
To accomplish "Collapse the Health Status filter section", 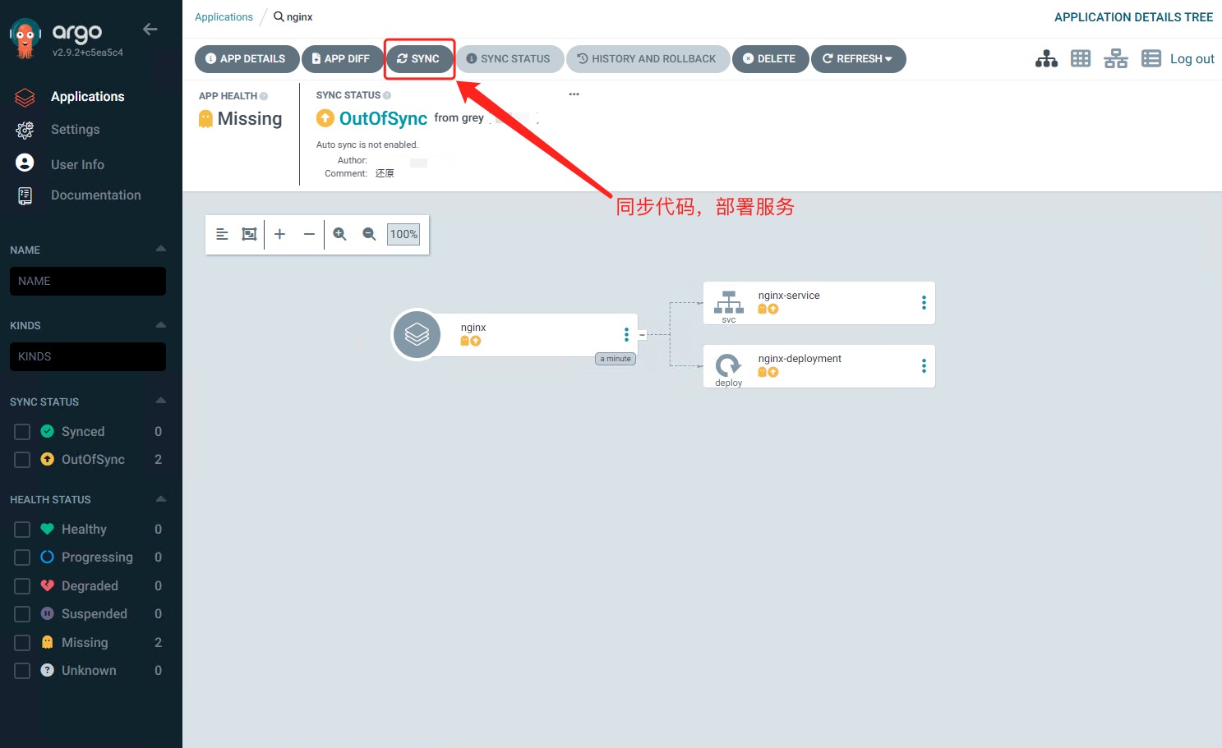I will pos(160,499).
